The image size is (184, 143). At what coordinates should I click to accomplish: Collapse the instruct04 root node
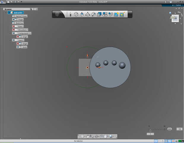pyautogui.click(x=6, y=12)
